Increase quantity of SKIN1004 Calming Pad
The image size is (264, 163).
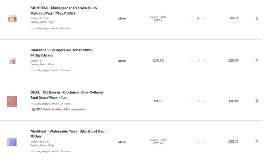click(204, 19)
